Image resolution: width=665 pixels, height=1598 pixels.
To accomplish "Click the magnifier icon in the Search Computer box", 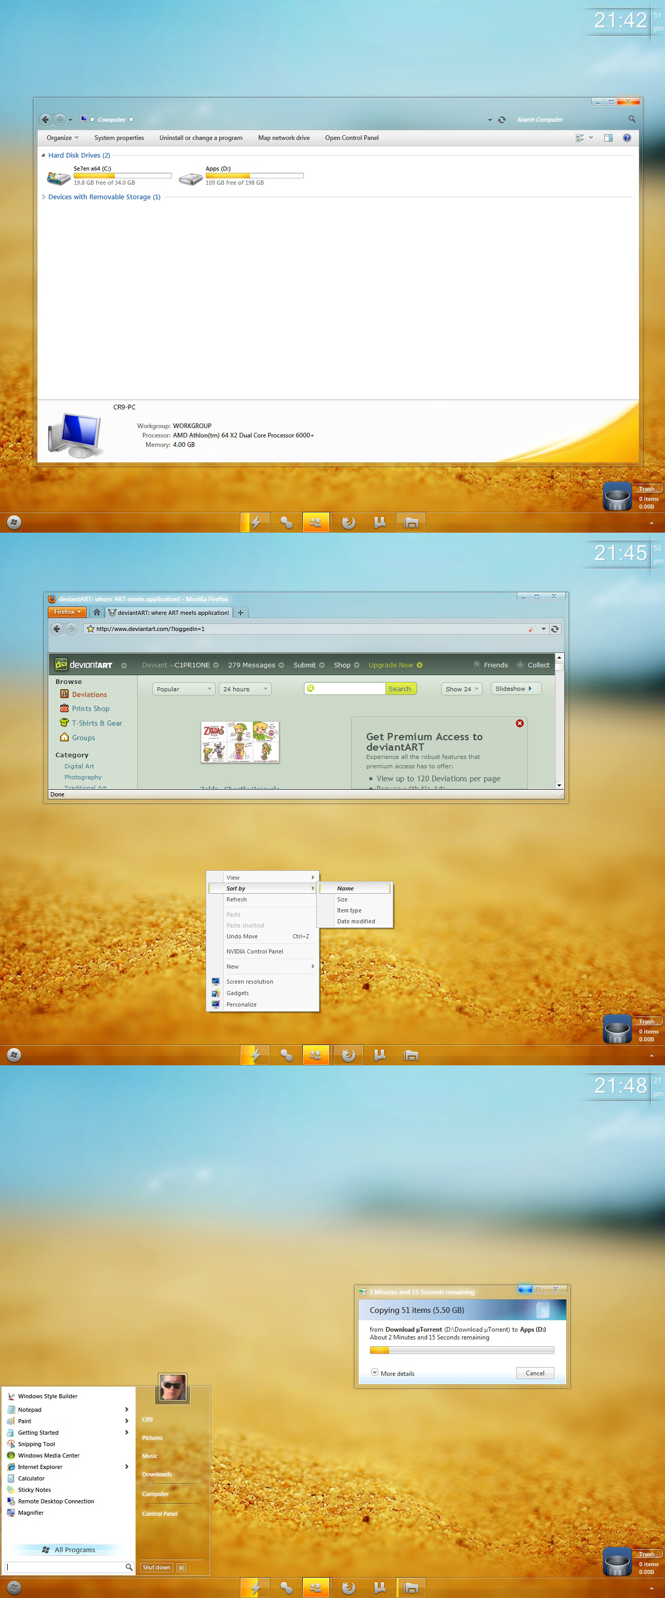I will 632,119.
